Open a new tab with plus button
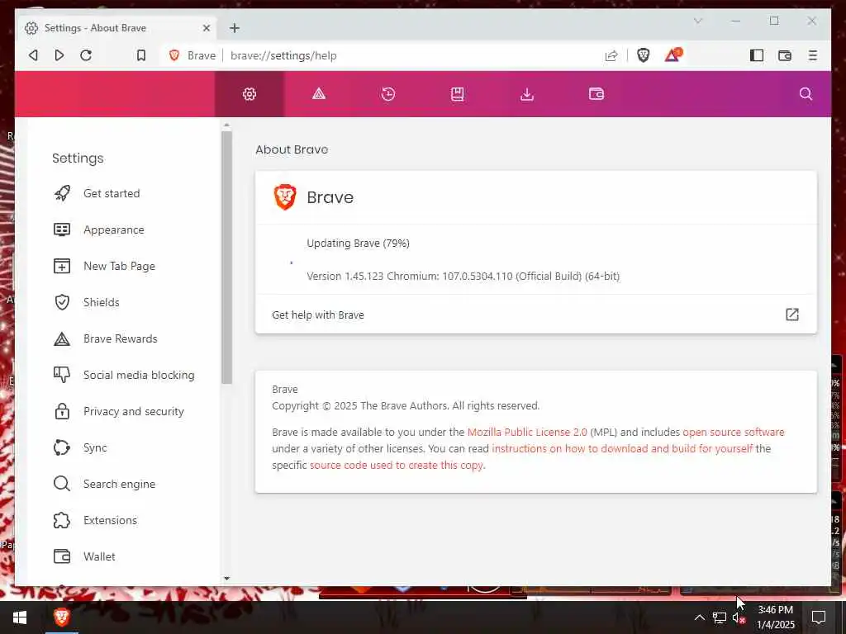 [x=234, y=28]
